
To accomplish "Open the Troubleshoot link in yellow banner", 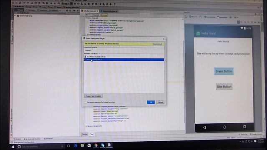I will pyautogui.click(x=157, y=44).
